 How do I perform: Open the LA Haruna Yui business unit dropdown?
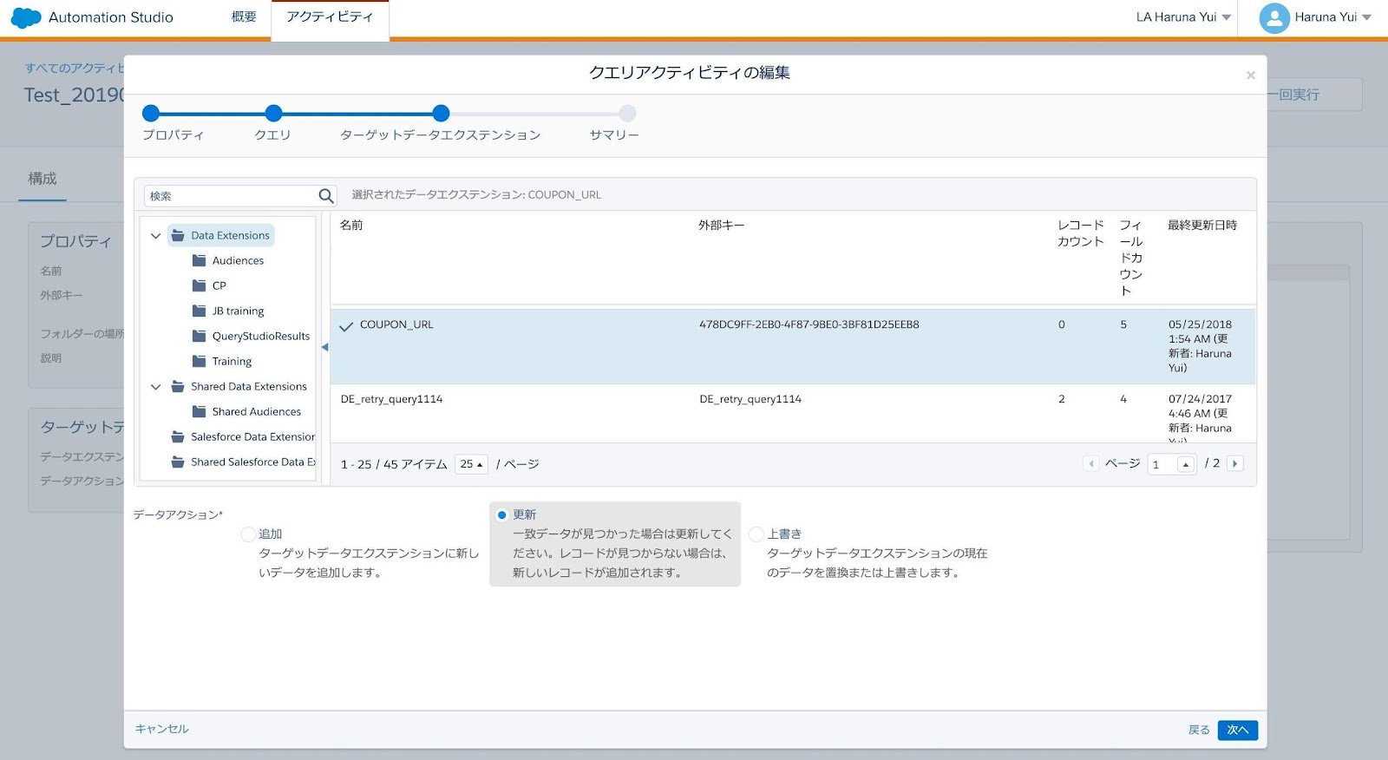1183,17
